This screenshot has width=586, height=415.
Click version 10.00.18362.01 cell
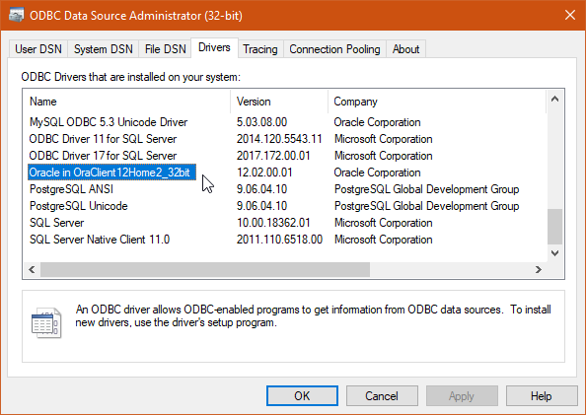tap(273, 223)
